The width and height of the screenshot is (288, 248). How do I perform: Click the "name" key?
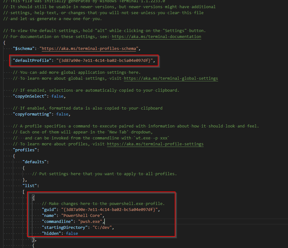pos(49,215)
